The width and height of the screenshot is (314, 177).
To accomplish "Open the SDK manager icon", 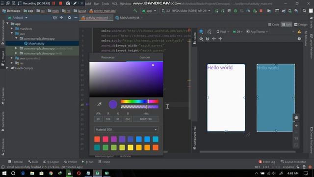I will tap(296, 11).
